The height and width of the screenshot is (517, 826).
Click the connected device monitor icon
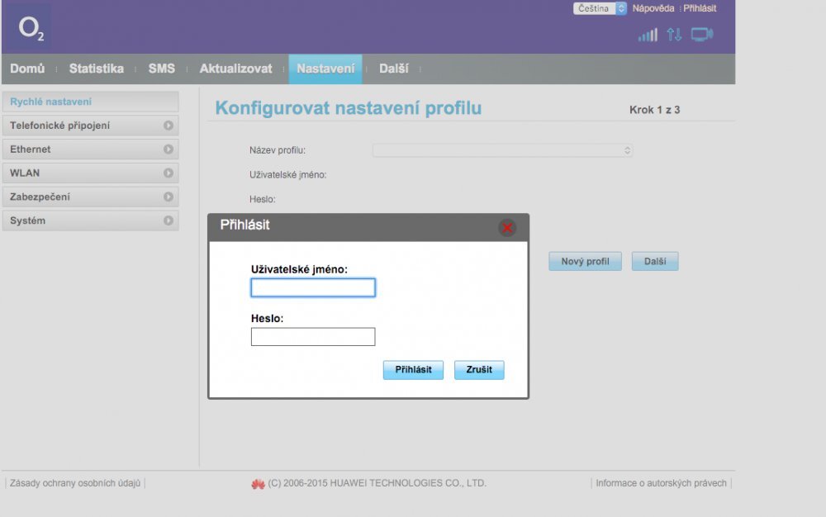coord(701,35)
